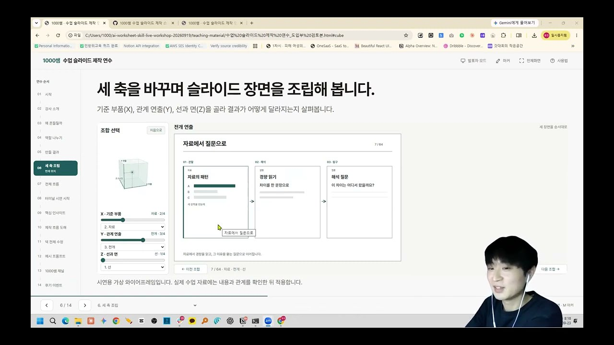Screen dimensions: 614x345
Task: Activate the 마커 marker tool
Action: [x=503, y=61]
